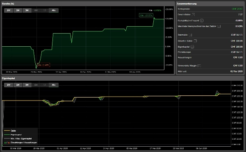
Task: Click the Maximale Inanspruchnahme percentage value
Action: click(x=239, y=26)
